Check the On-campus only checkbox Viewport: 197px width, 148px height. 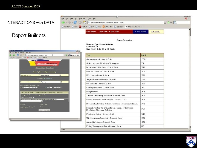pos(30,95)
